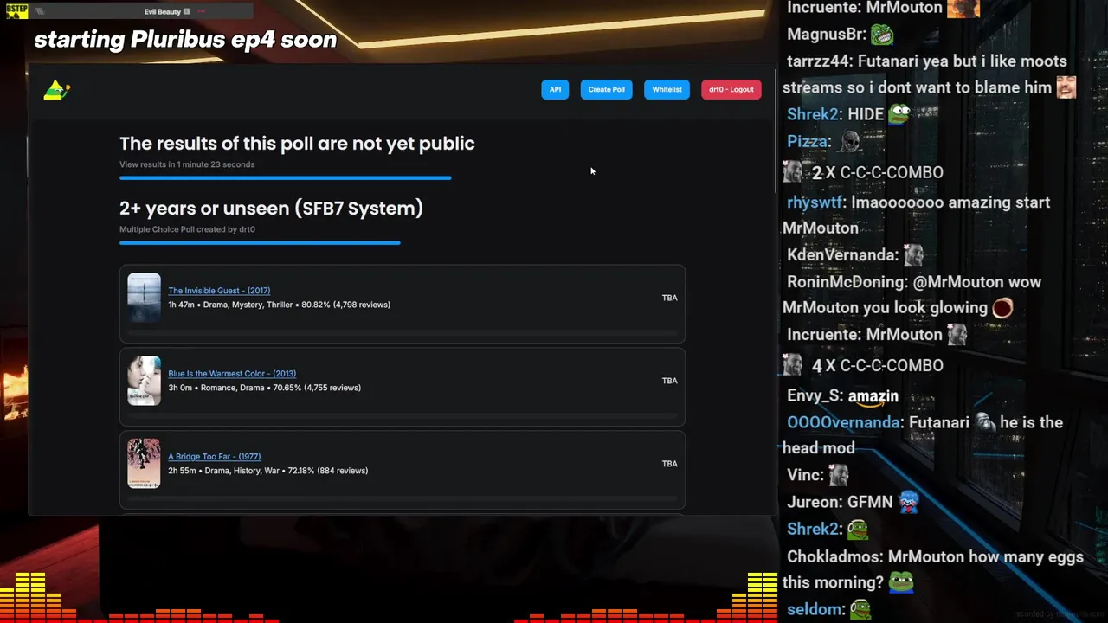Click the frog emote after Shrek2: HIDE
The width and height of the screenshot is (1108, 623).
pos(899,114)
